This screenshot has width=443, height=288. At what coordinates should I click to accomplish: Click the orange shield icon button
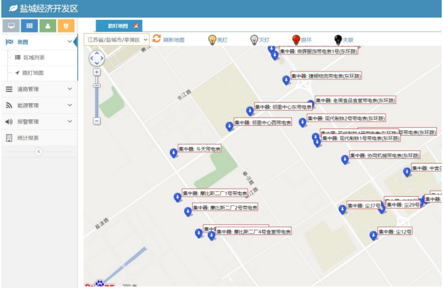tap(65, 26)
